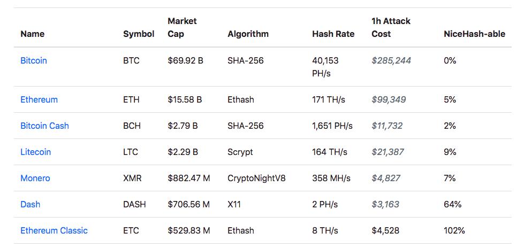Open the Bitcoin link
Viewport: 524px width, 248px height.
(34, 61)
